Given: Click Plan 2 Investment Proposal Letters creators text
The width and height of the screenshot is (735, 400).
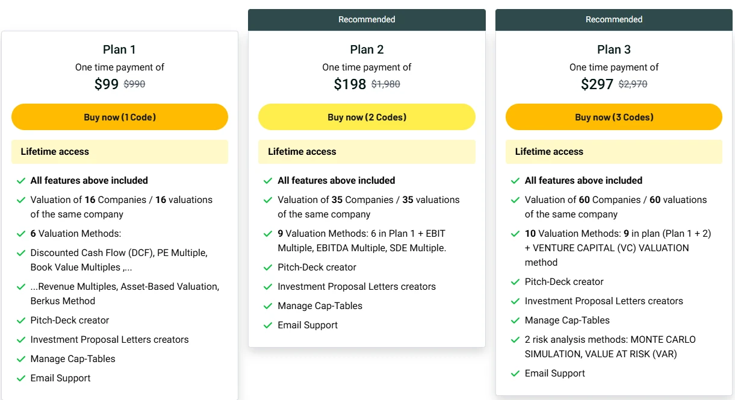Looking at the screenshot, I should (356, 287).
